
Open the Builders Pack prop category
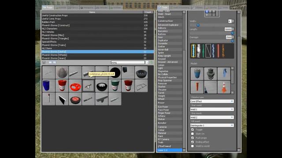(x=98, y=22)
